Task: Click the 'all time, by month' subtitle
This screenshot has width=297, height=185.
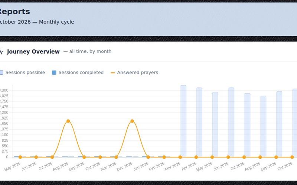Action: (x=87, y=51)
